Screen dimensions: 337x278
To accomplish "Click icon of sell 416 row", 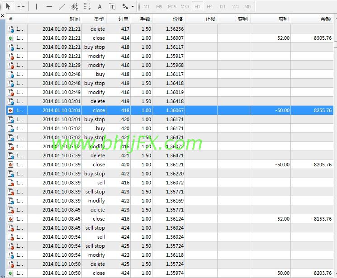I will coord(10,183).
